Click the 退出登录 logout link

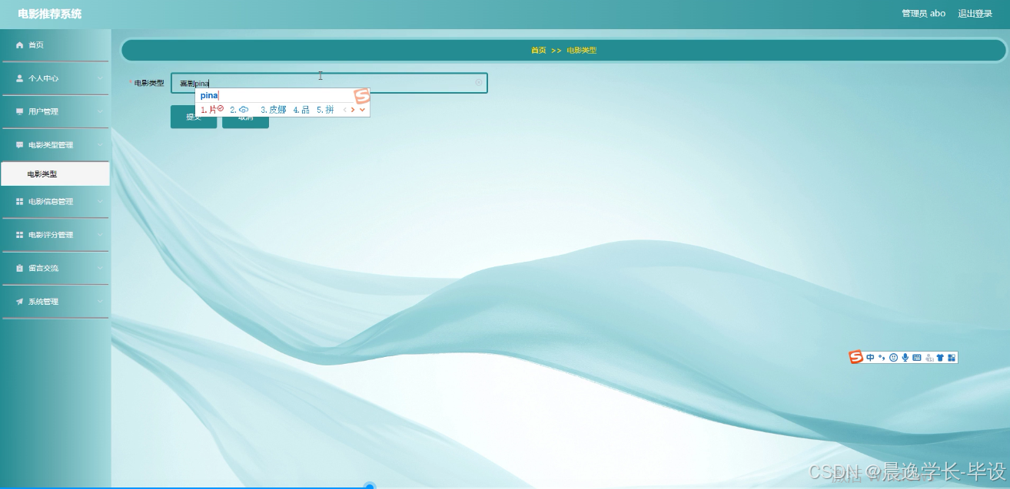975,14
